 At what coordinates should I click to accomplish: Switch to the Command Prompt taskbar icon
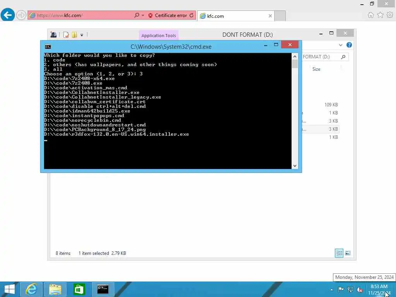pos(103,289)
